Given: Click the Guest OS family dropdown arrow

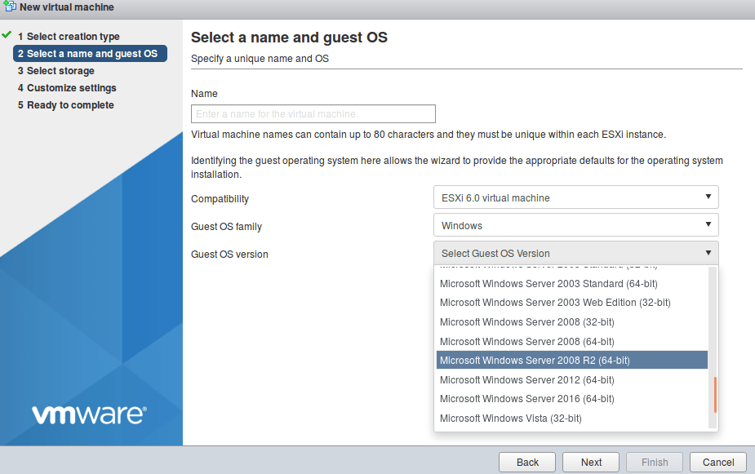Looking at the screenshot, I should coord(708,224).
